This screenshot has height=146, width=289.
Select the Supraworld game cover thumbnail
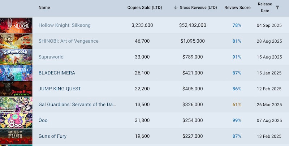16,57
